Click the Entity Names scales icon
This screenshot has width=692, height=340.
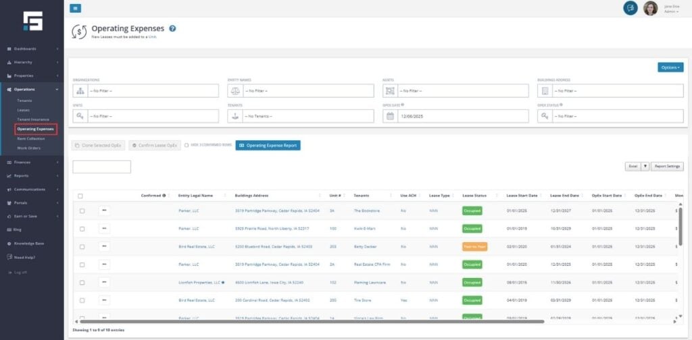click(235, 90)
